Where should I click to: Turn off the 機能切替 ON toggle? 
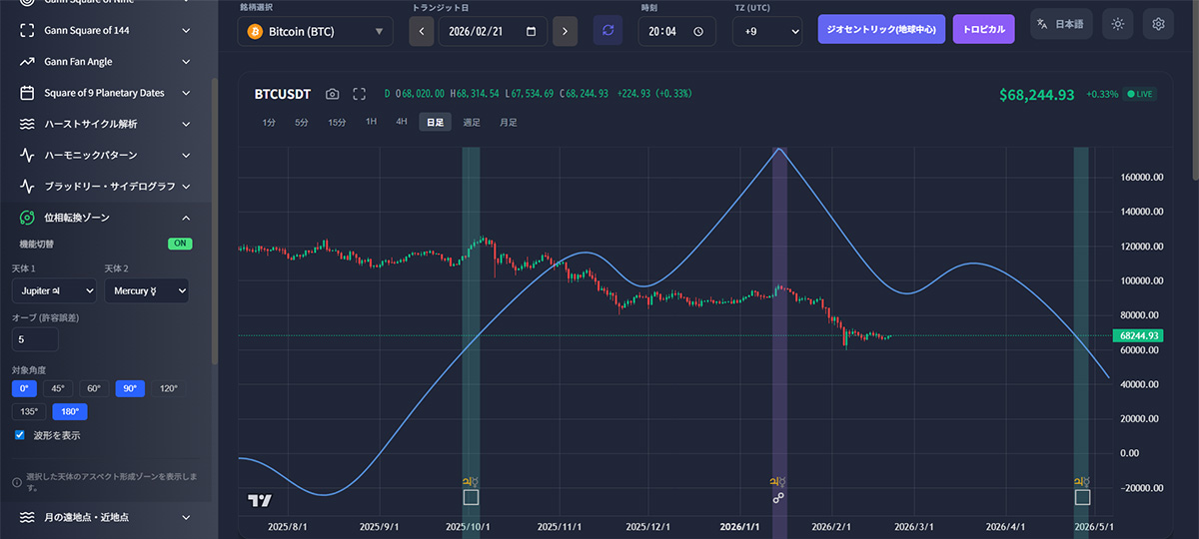tap(180, 244)
